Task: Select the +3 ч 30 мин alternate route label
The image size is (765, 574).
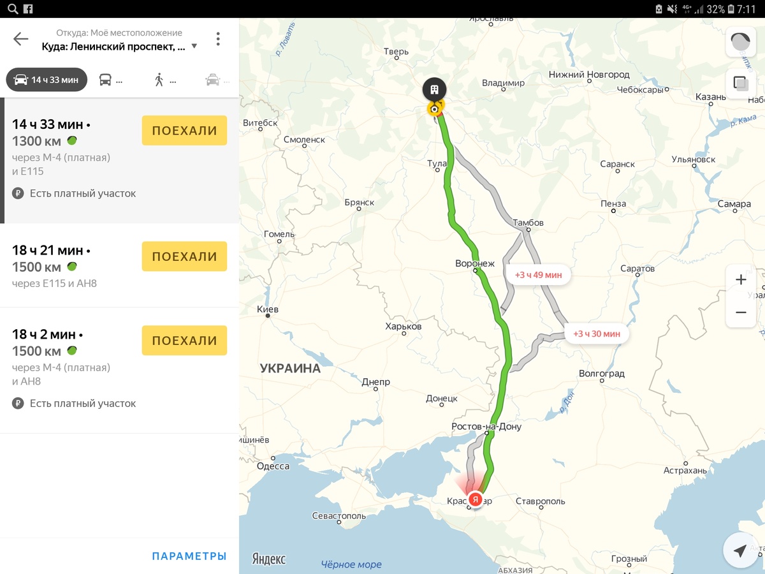Action: [x=597, y=334]
